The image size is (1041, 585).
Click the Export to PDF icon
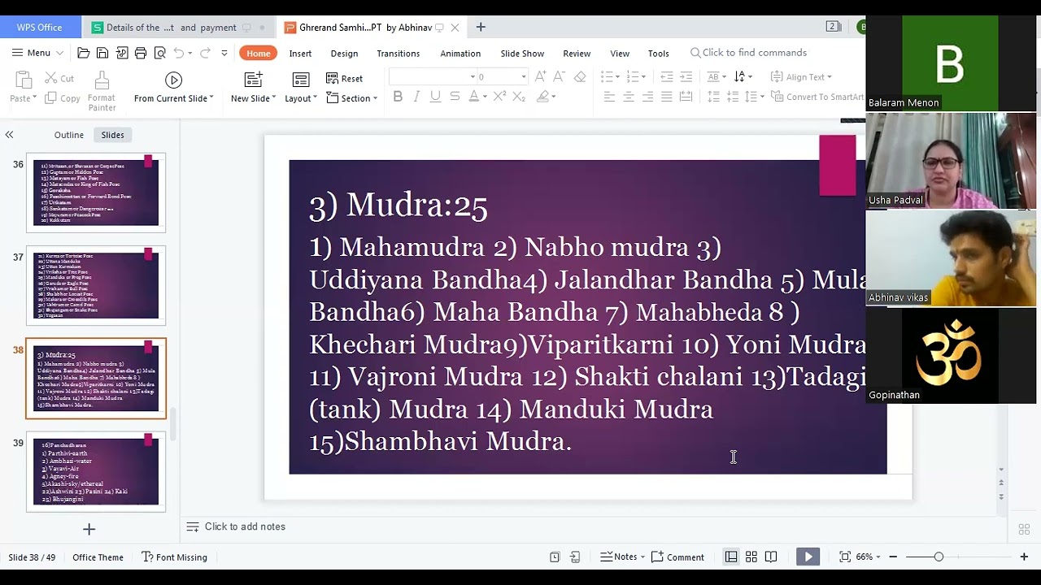[x=122, y=53]
